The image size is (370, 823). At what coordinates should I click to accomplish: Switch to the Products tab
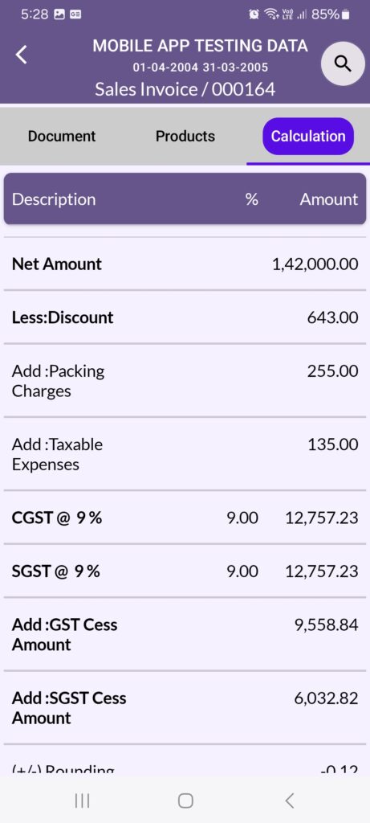pyautogui.click(x=185, y=136)
